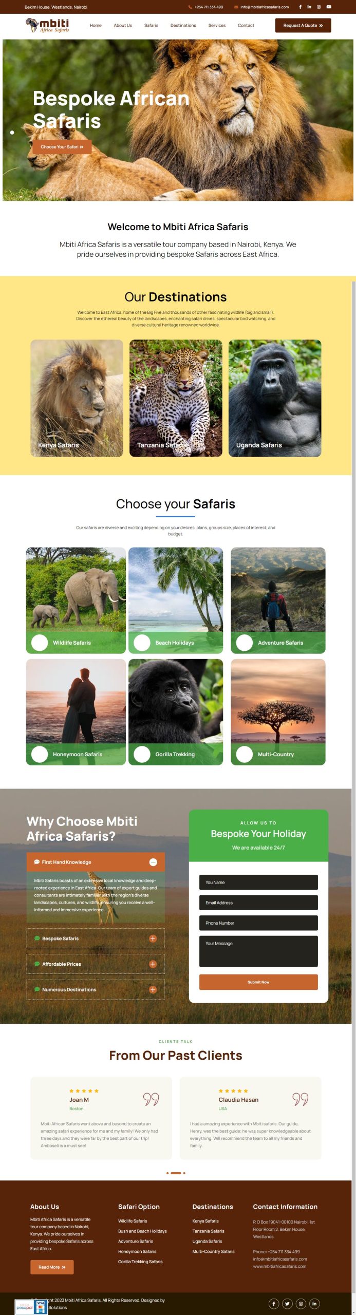Click the Mbiti Africa Safaris logo

coord(47,25)
